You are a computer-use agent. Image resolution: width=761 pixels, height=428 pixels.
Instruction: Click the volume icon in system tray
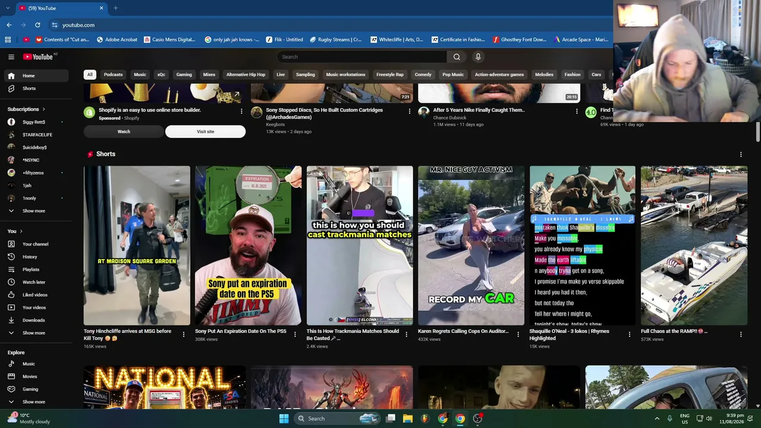pos(709,418)
